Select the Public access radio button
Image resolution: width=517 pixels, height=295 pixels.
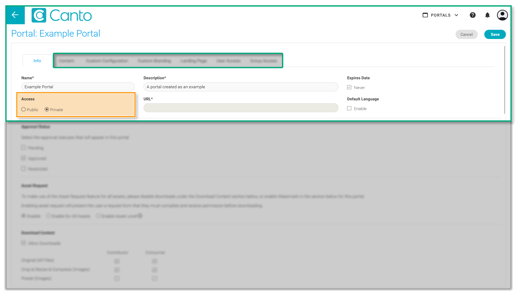coord(23,110)
